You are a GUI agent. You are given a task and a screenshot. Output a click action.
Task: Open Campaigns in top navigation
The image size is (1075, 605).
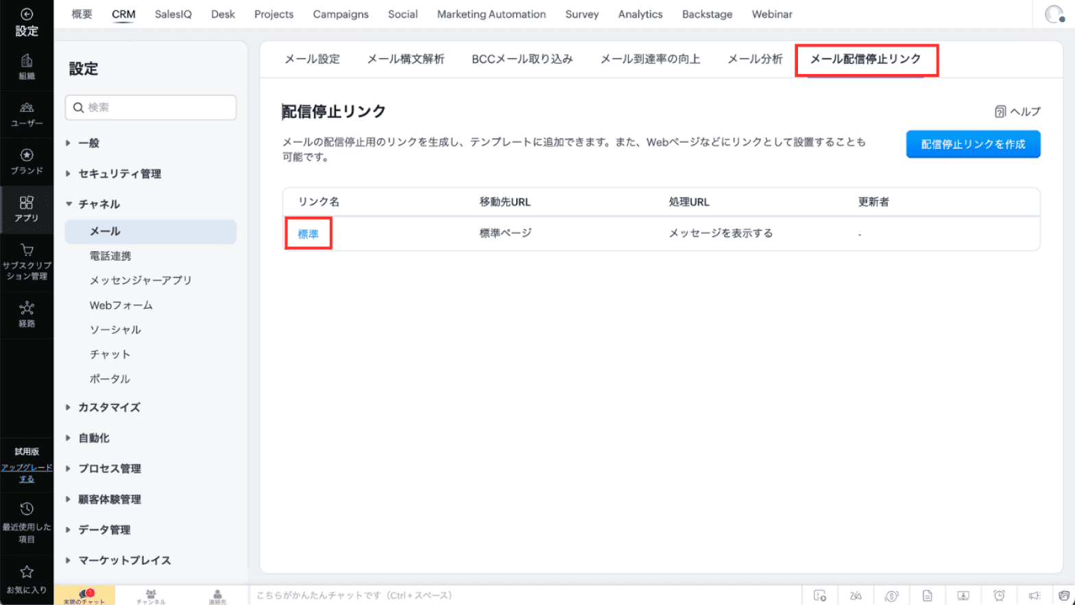(x=341, y=14)
